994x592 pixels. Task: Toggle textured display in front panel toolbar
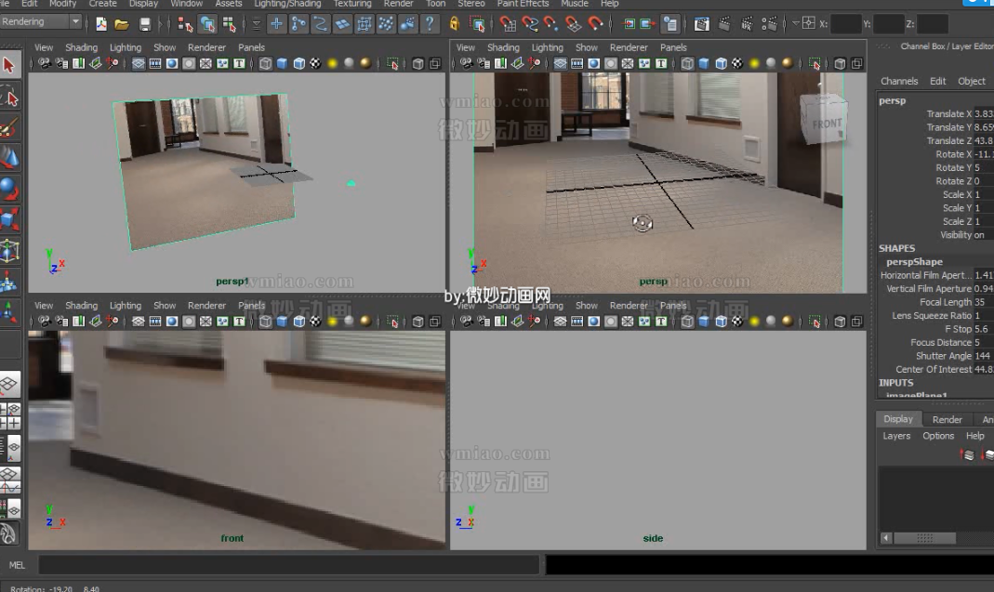pos(315,322)
